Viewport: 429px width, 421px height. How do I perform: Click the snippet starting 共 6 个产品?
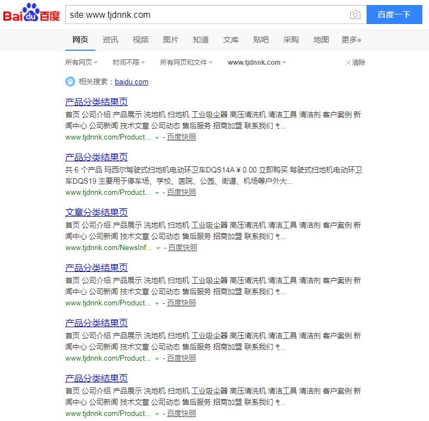coord(214,175)
